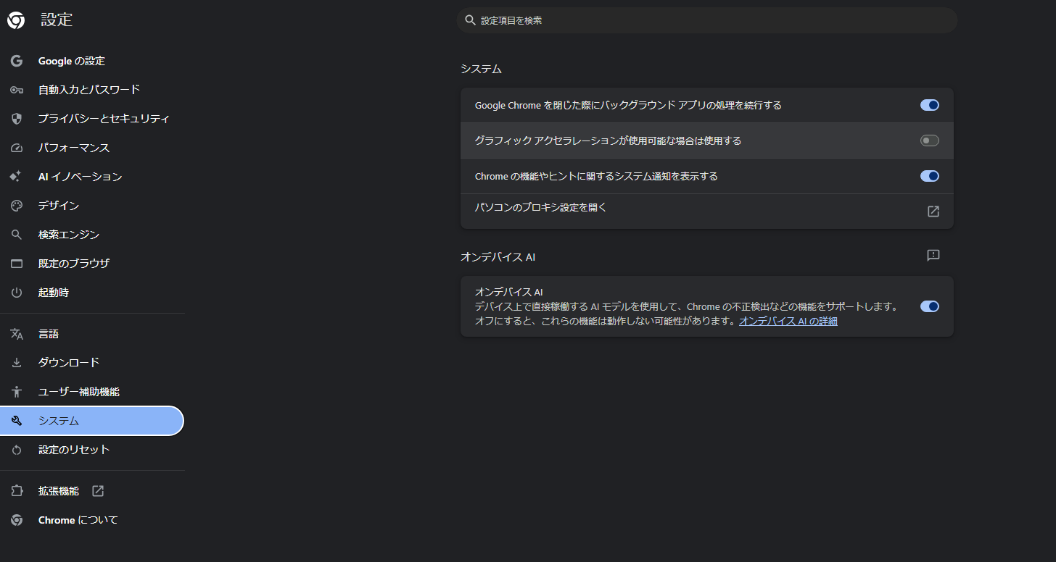Toggle background apps when Chrome is closed
Viewport: 1056px width, 562px height.
(930, 105)
